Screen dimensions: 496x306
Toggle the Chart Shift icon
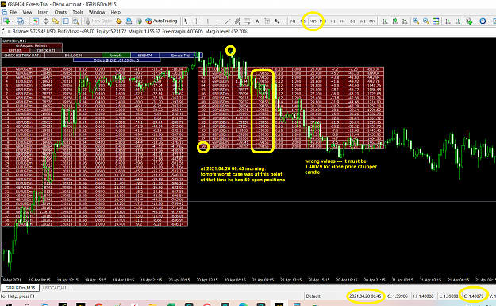[x=458, y=21]
